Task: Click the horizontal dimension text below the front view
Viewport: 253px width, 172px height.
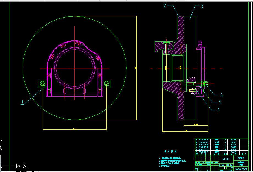Action: pos(74,129)
